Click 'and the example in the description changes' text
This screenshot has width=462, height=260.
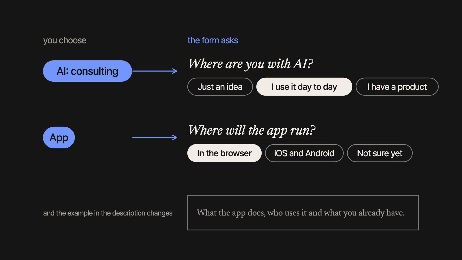pos(108,213)
